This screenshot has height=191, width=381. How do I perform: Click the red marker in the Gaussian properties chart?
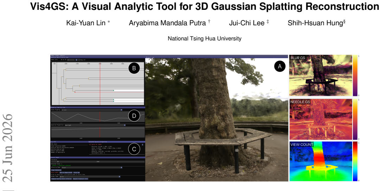click(100, 132)
